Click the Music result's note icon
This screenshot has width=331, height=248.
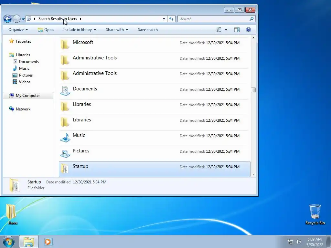(x=65, y=138)
